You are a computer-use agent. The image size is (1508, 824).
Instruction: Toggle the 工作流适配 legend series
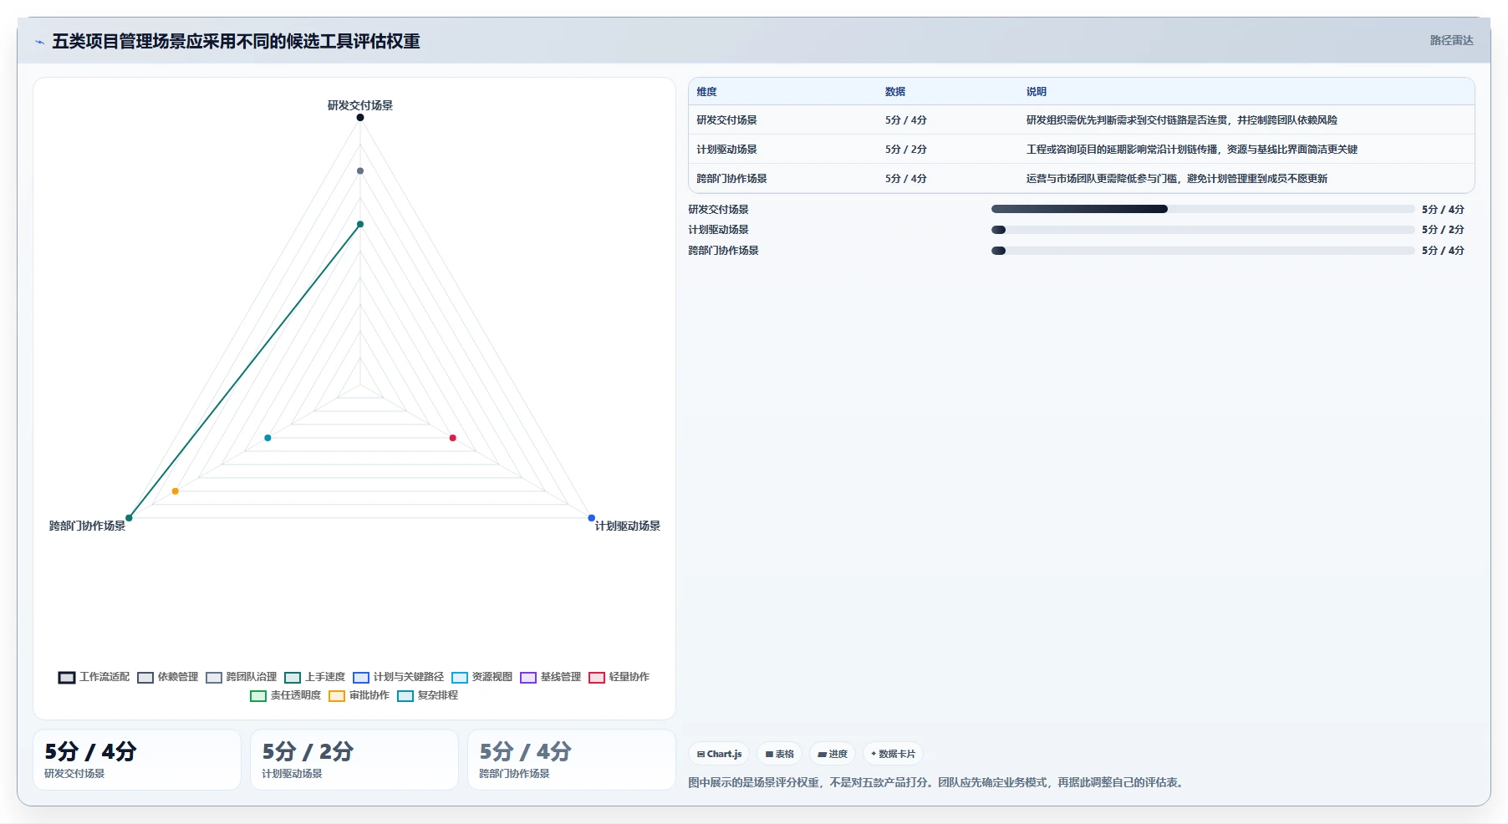94,677
